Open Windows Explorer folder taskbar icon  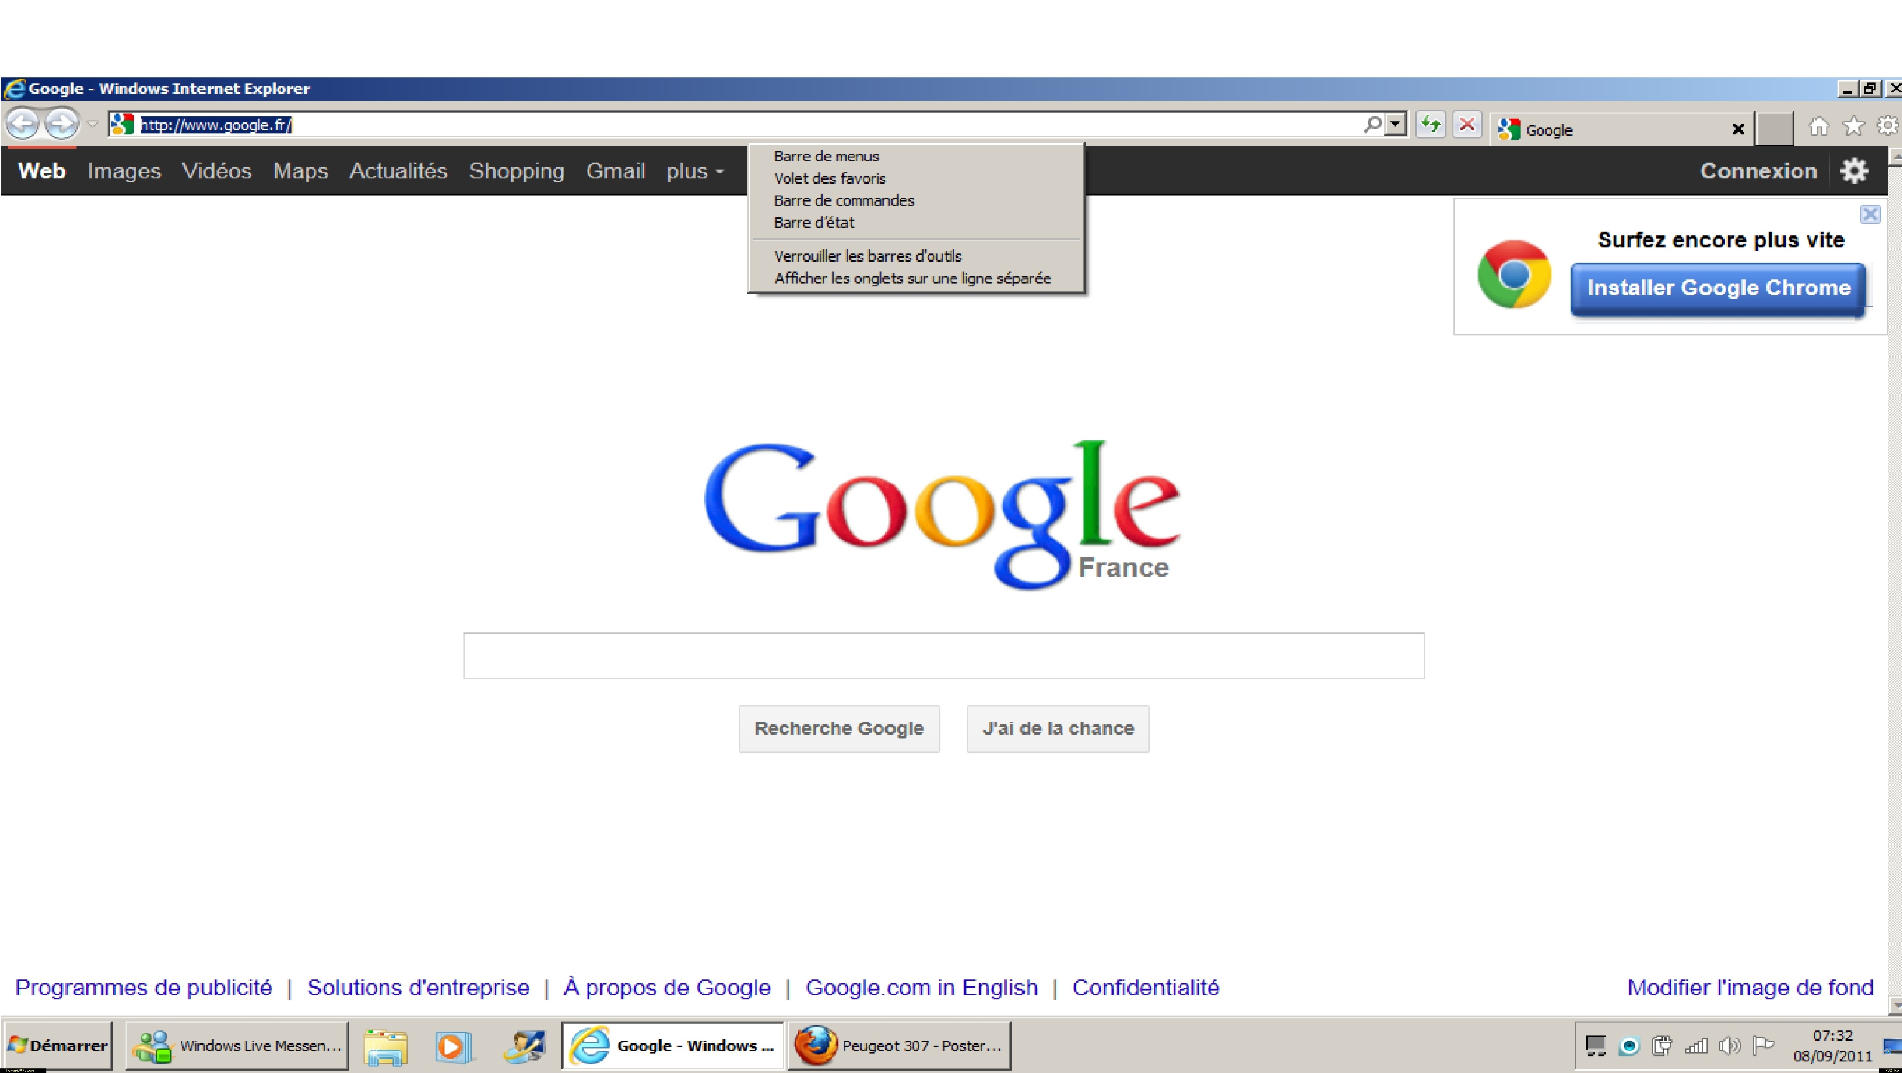pos(386,1047)
